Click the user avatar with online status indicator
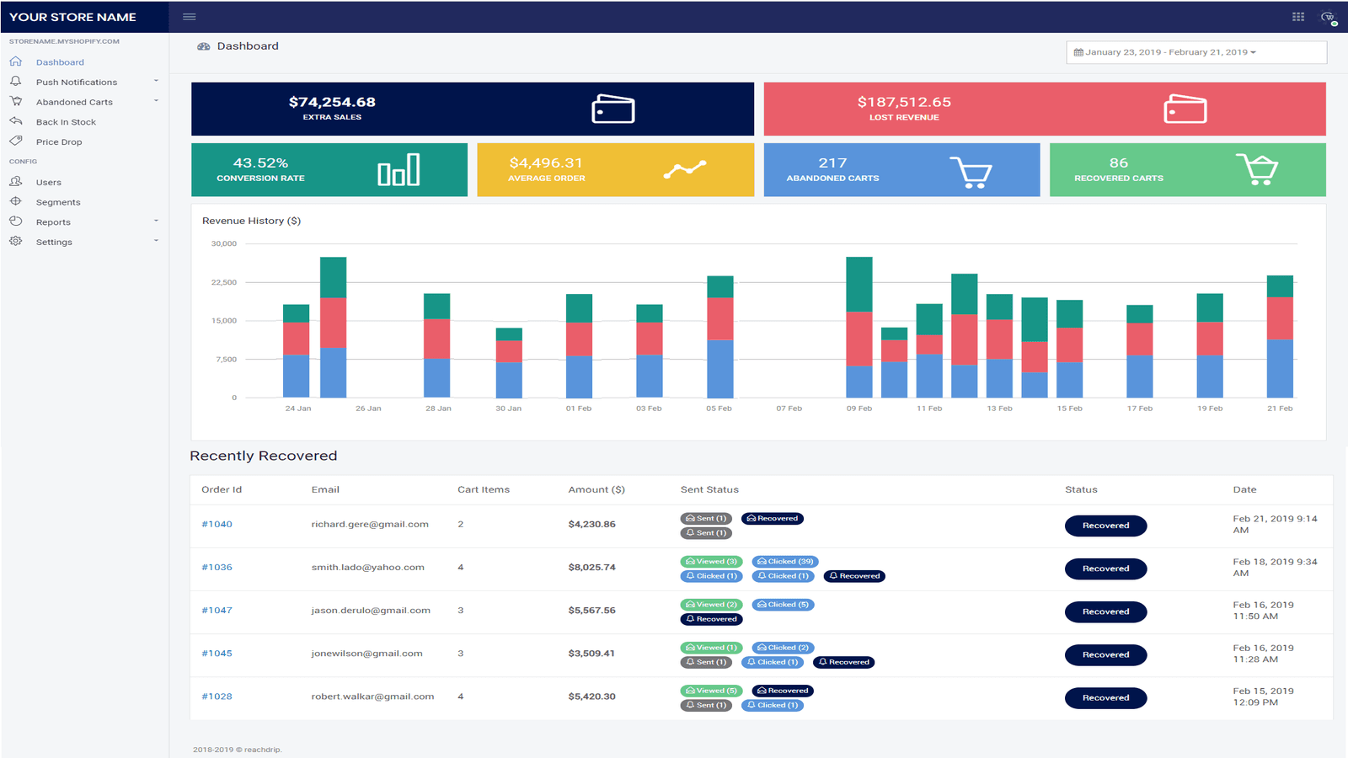Image resolution: width=1348 pixels, height=758 pixels. pyautogui.click(x=1329, y=16)
